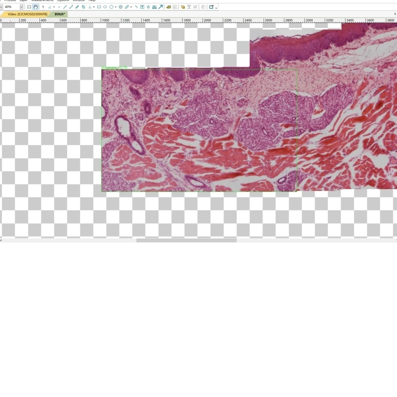Viewport: 397px width, 397px height.
Task: Click the horizontal scrollbar thumb
Action: coord(186,241)
